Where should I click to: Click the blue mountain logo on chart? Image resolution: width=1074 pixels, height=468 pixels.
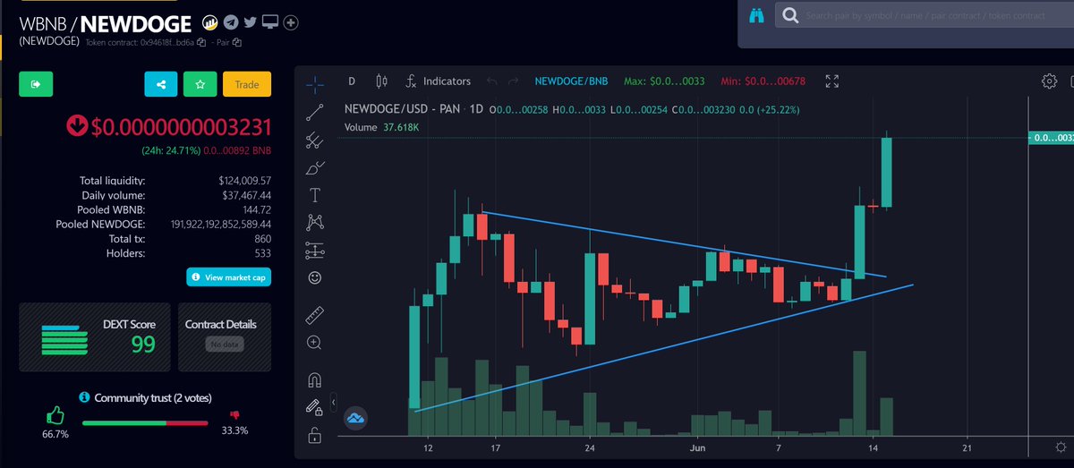pyautogui.click(x=356, y=418)
